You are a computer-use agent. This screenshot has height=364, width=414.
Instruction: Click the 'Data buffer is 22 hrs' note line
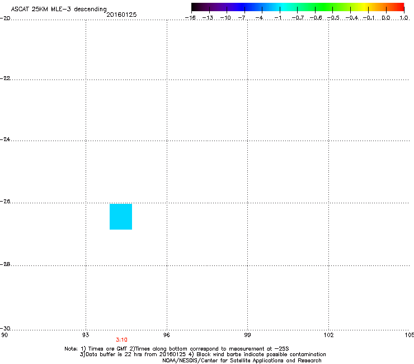[203, 354]
